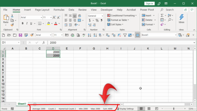Toggle Bold formatting
This screenshot has height=111, width=197.
(x=22, y=23)
